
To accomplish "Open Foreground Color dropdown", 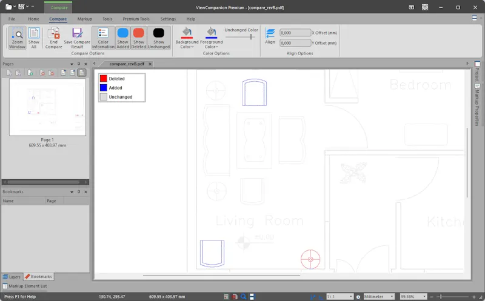I will point(211,38).
